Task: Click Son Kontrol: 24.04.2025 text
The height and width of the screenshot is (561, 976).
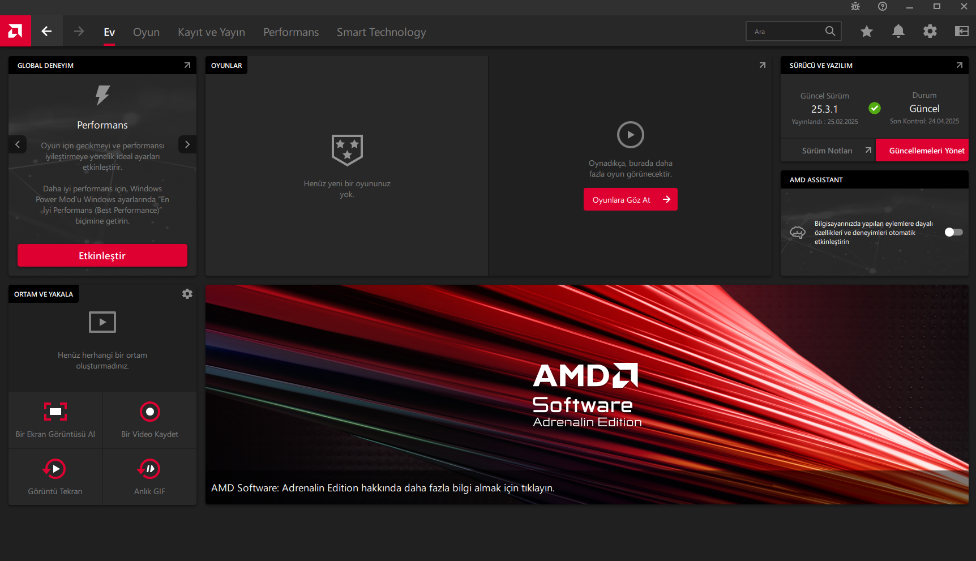Action: [x=924, y=121]
